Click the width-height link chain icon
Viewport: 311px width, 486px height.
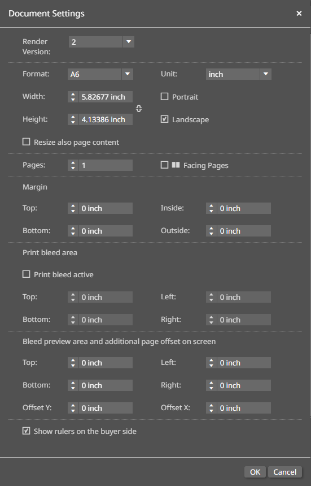pos(139,109)
